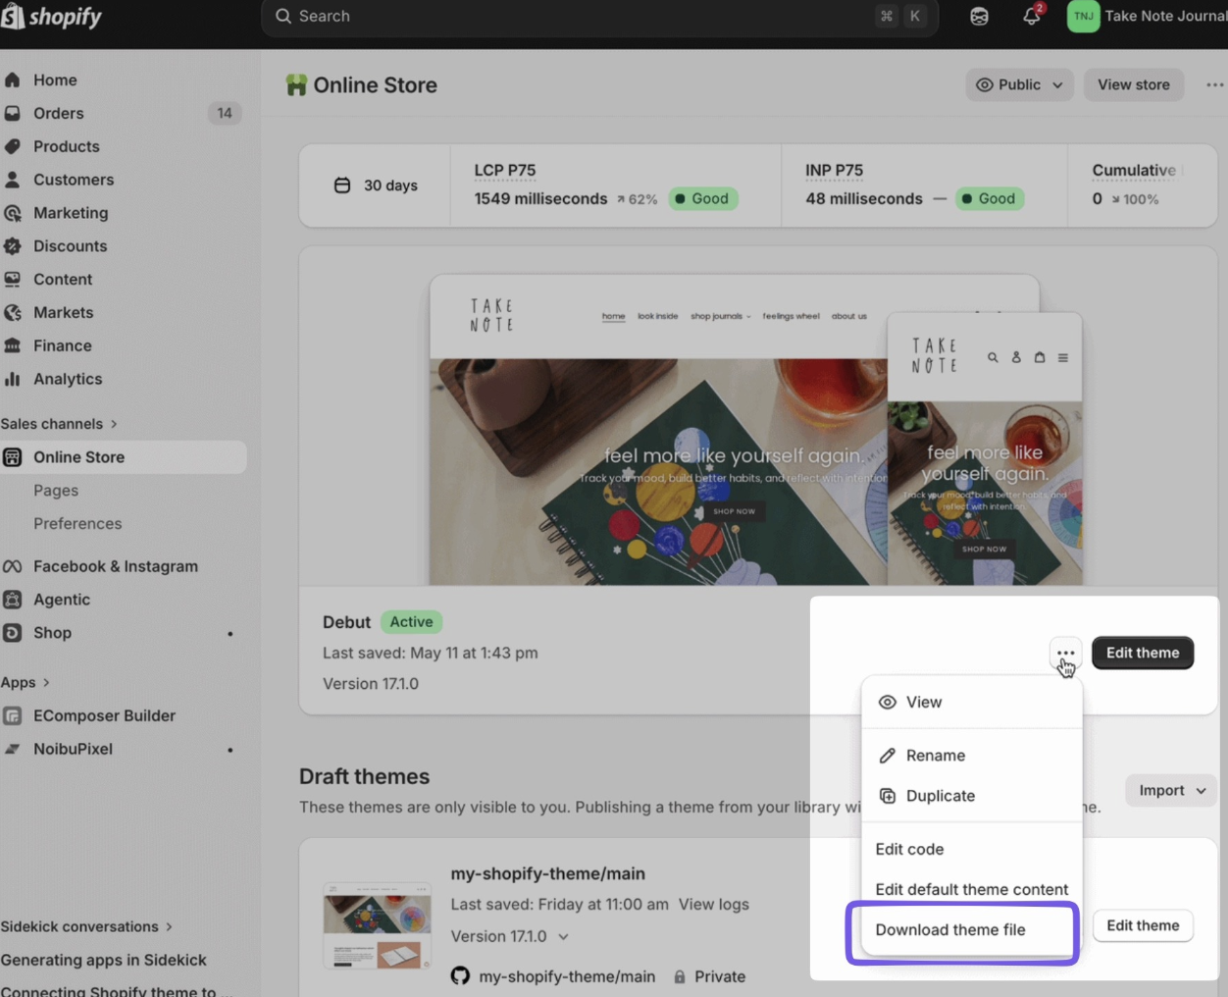This screenshot has height=997, width=1228.
Task: Open Preferences under Online Store
Action: pyautogui.click(x=77, y=524)
